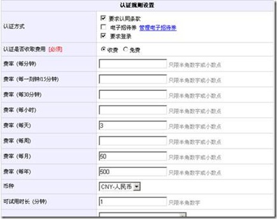Click the 只限半角数字 hint text
The width and height of the screenshot is (277, 219).
(x=184, y=203)
